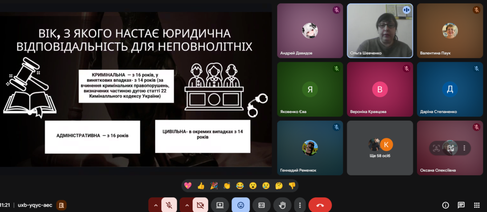Send the pink heart reaction
This screenshot has width=487, height=212.
pos(188,185)
